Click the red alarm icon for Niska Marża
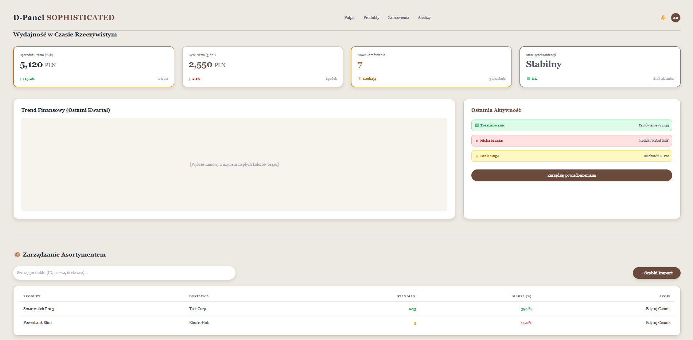This screenshot has width=693, height=340. (477, 141)
